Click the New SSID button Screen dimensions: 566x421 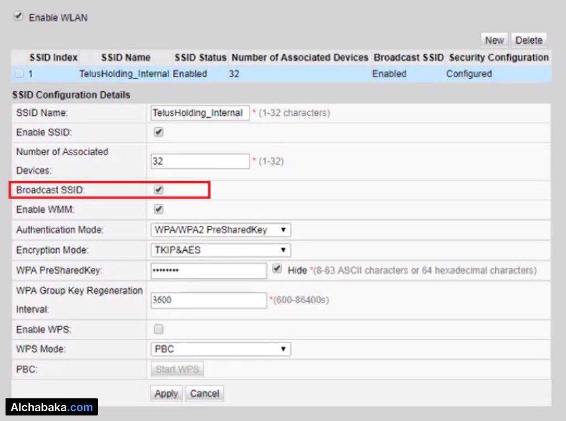coord(494,40)
